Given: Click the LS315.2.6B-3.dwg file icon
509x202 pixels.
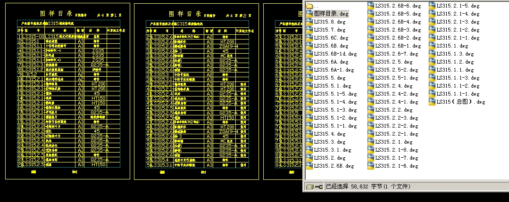Looking at the screenshot, I should (371, 30).
